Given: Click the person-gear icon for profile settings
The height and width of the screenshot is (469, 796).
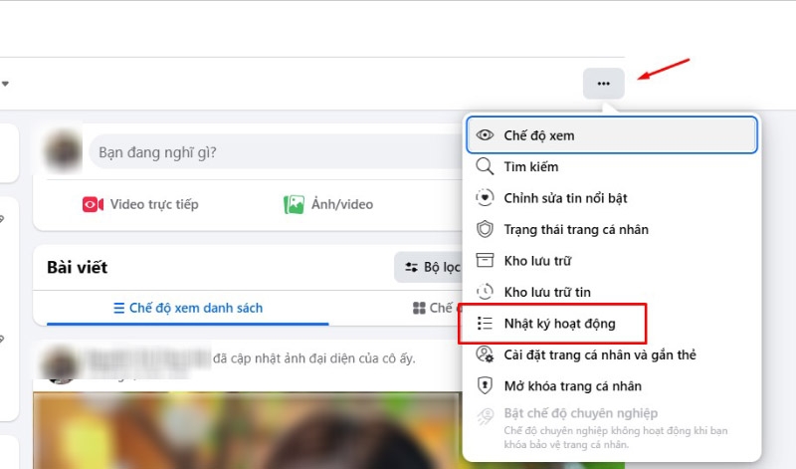Looking at the screenshot, I should 485,354.
